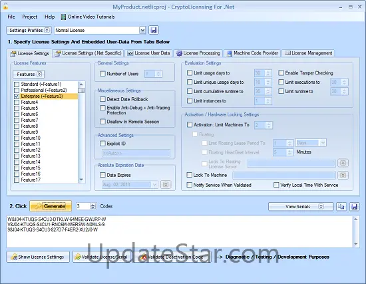Check Limit usage days to
Screen dimensions: 366x284
tap(190, 72)
